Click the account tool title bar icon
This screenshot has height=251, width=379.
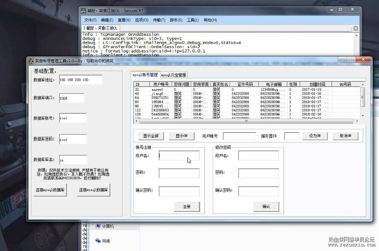coord(31,61)
